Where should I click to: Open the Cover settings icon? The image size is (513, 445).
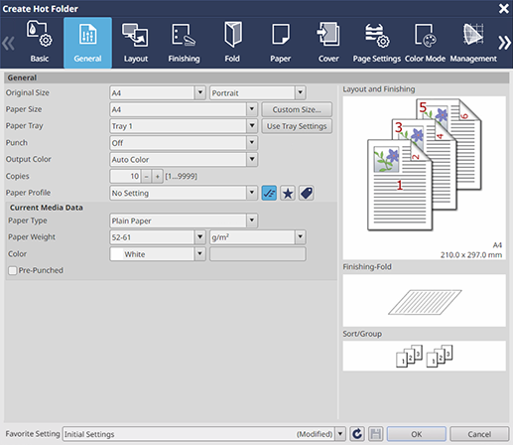328,43
